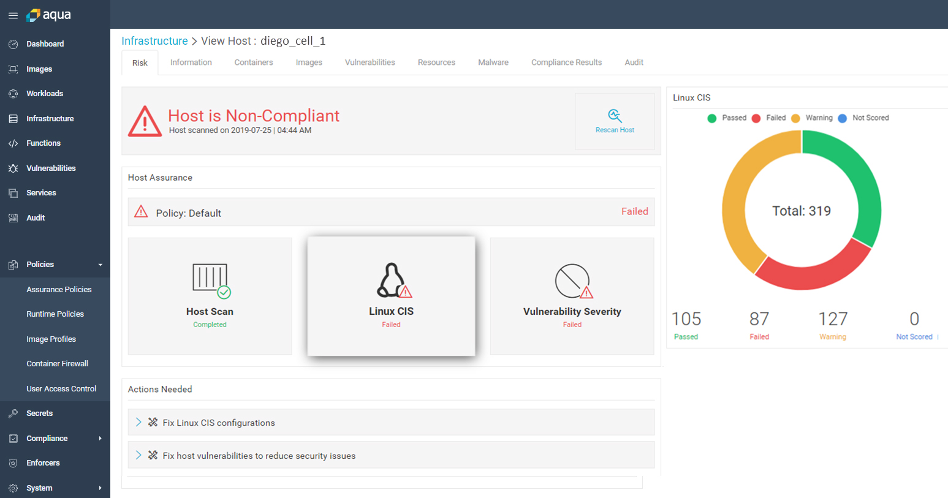This screenshot has width=948, height=498.
Task: Click the Rescan Host label
Action: (615, 130)
